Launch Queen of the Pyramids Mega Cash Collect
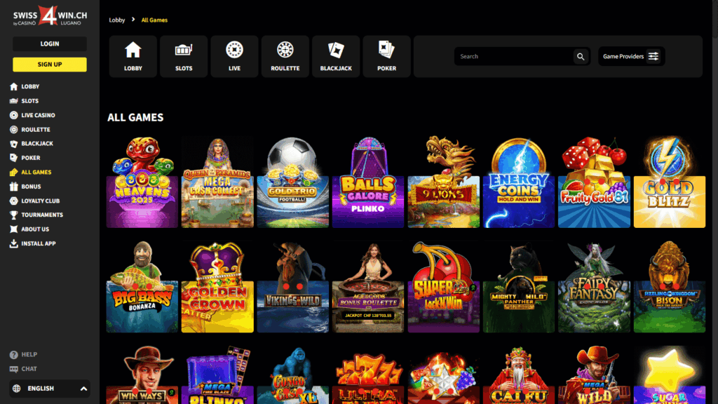 (x=217, y=182)
